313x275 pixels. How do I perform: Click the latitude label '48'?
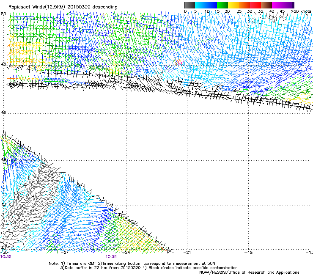[x=3, y=64]
